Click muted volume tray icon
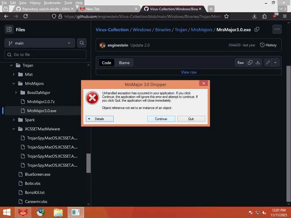Screen dimensions: 291x218 [x=264, y=212]
